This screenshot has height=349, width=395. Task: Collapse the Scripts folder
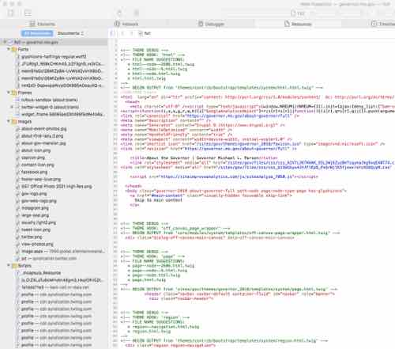[x=9, y=265]
